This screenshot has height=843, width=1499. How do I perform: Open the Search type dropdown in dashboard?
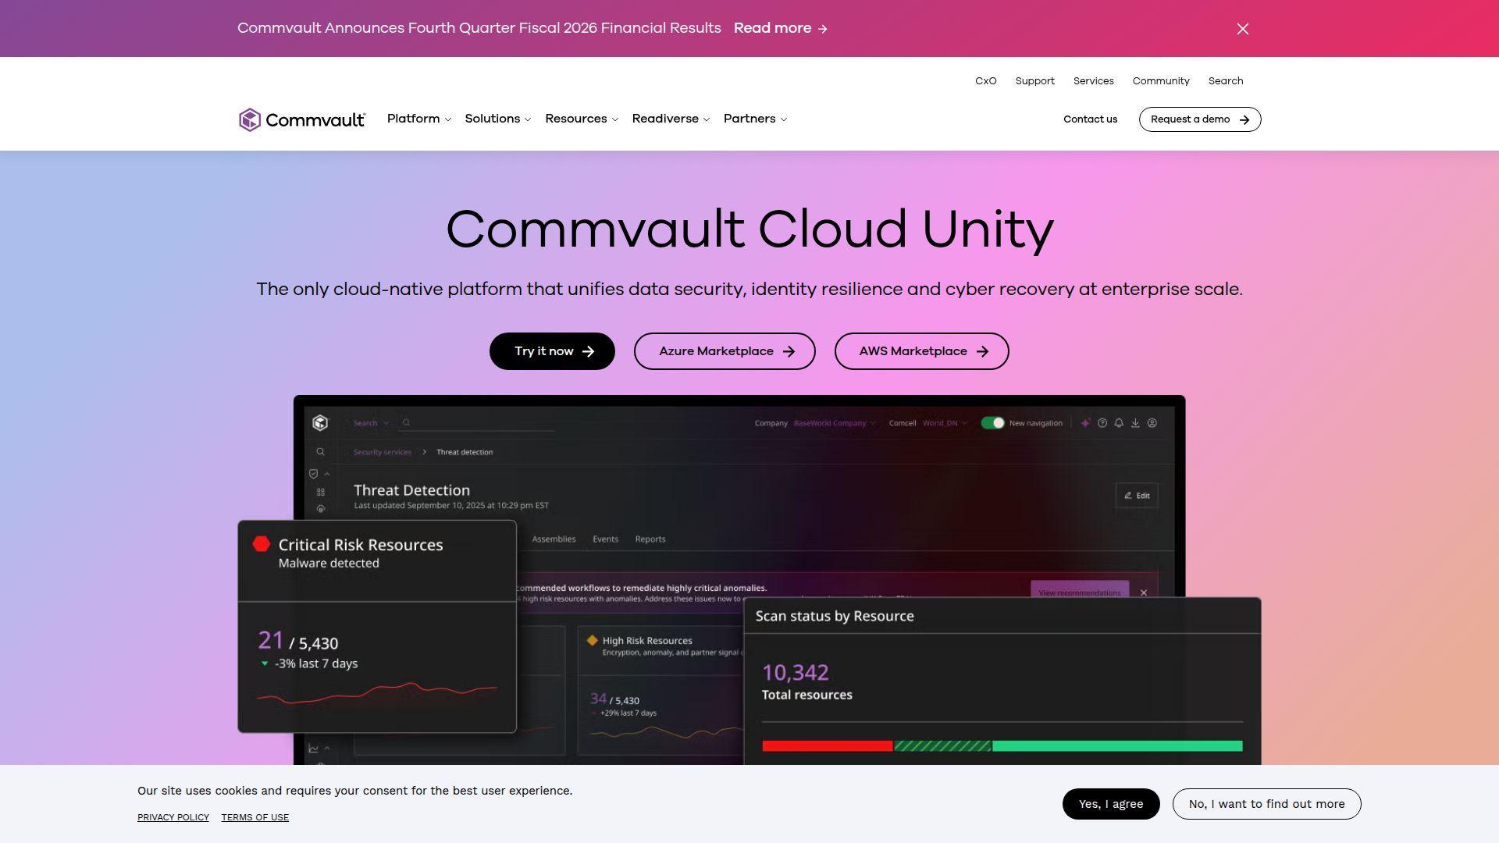click(371, 423)
